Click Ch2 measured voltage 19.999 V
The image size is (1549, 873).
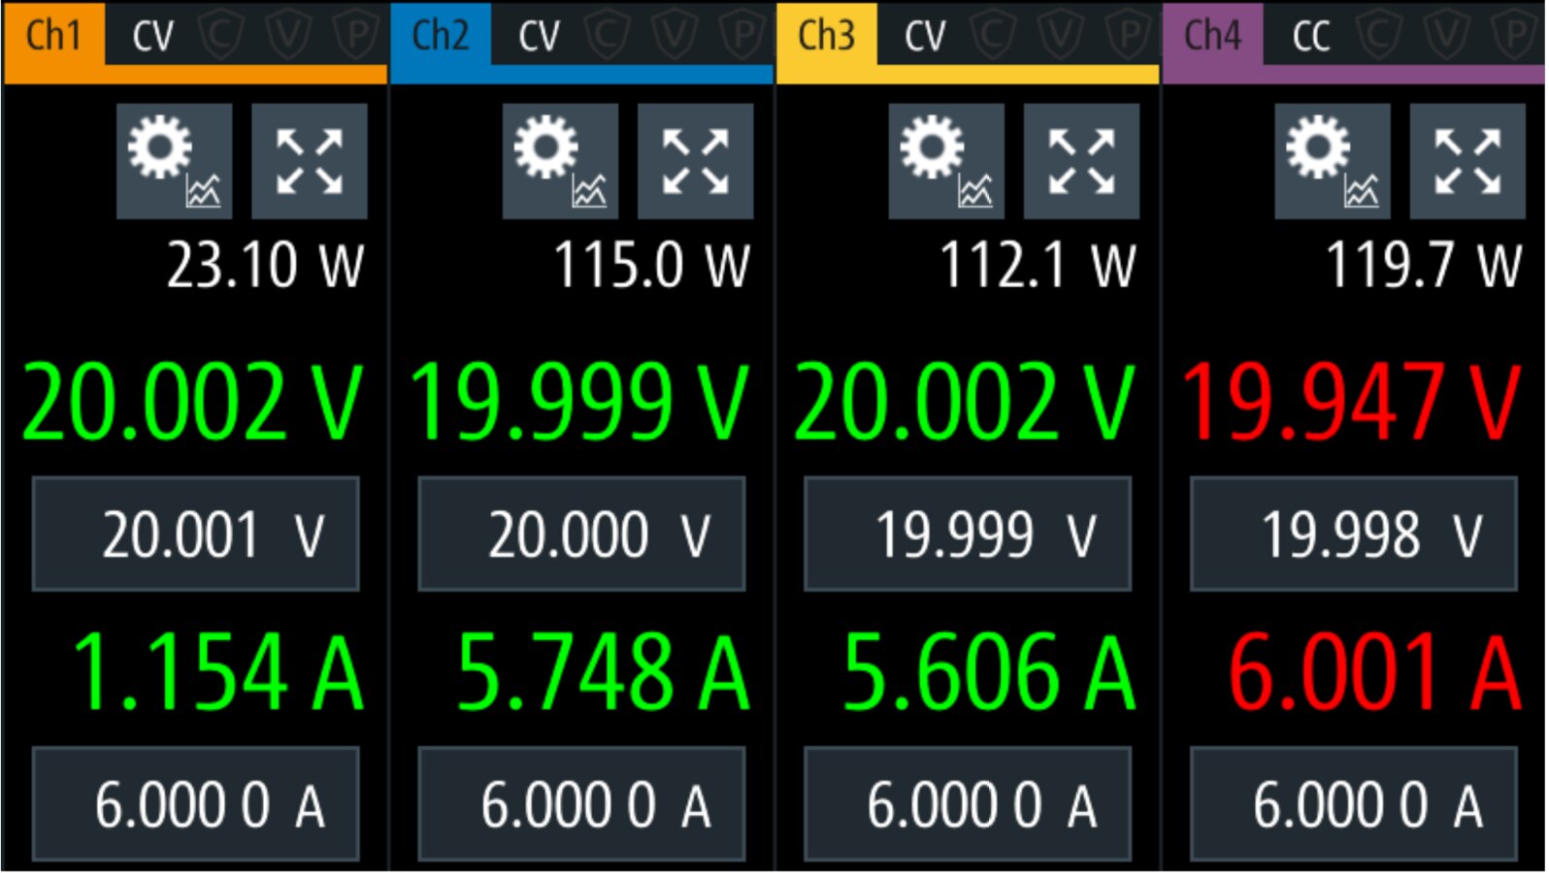pos(579,402)
